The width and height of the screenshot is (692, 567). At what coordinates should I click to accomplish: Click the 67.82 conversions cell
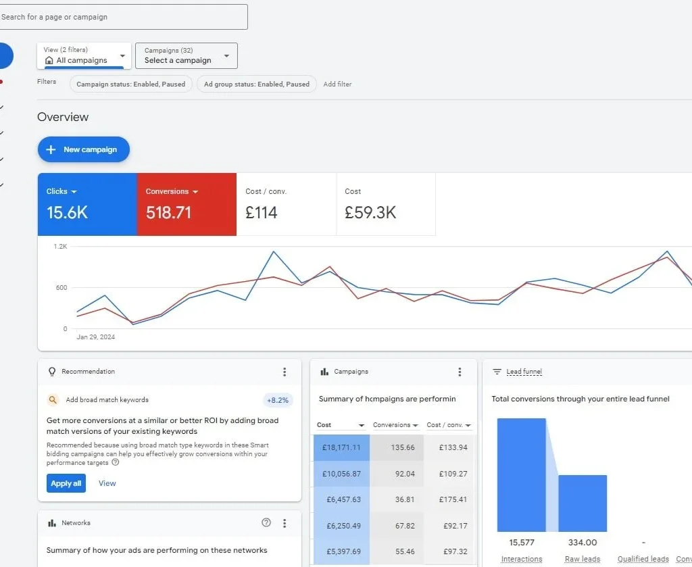pos(397,526)
